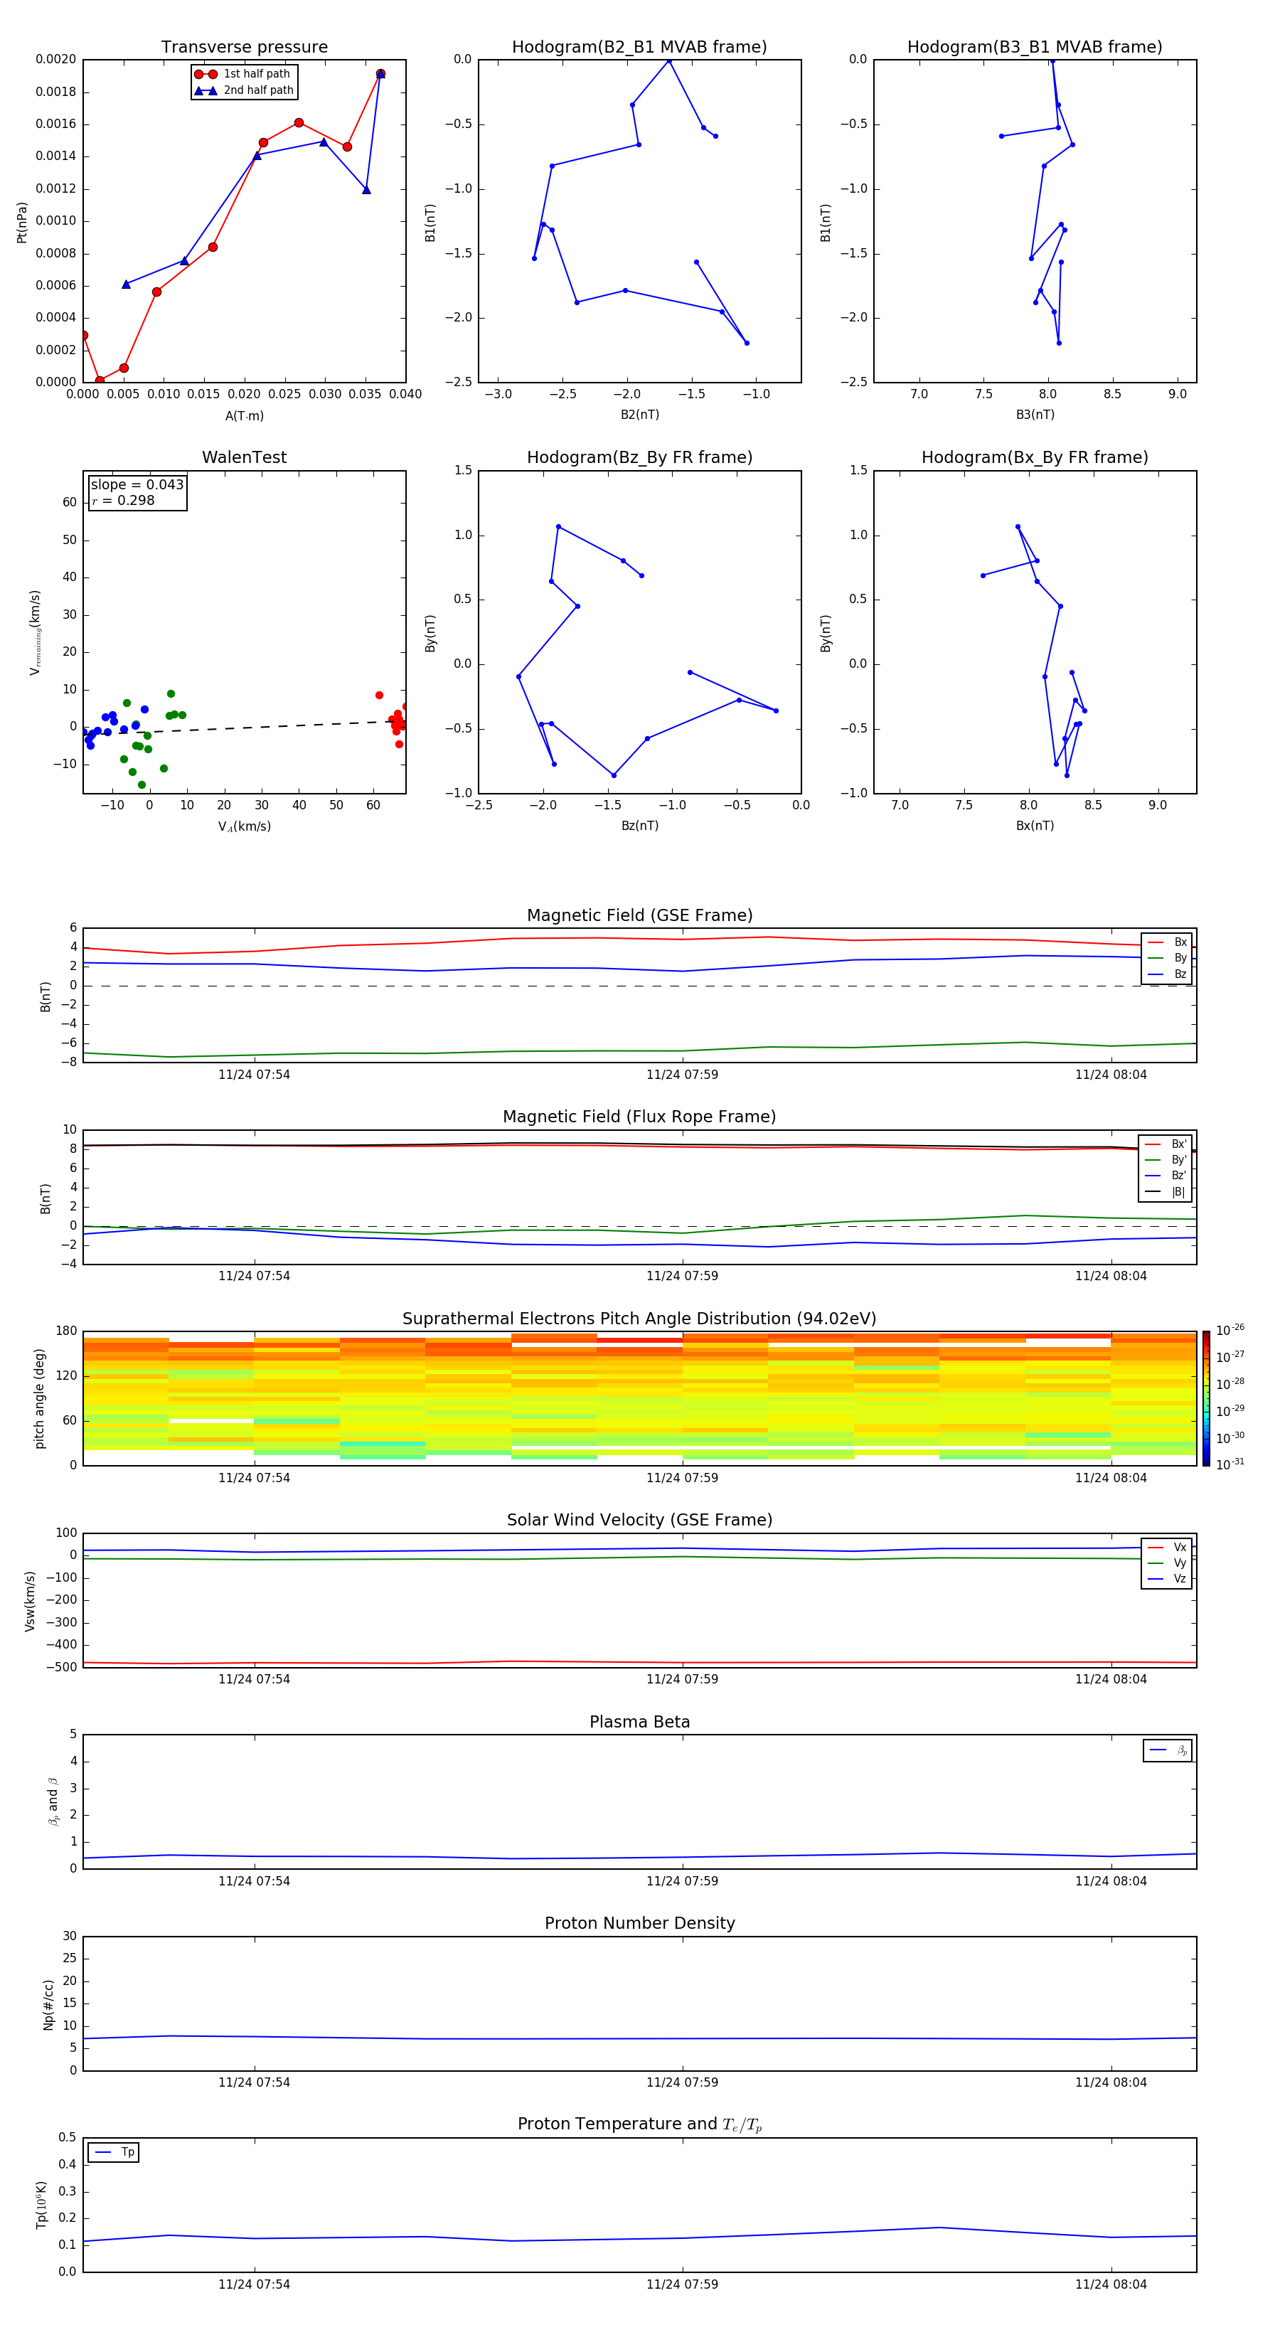Click the 'By' legend entry in GSE panel
The image size is (1280, 2347).
click(x=1167, y=957)
